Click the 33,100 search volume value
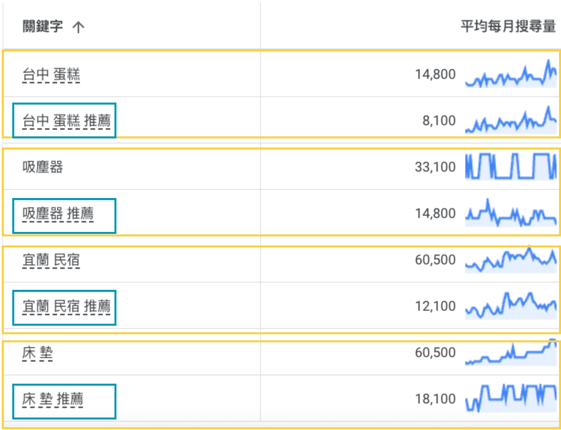Screen dimensions: 561x430 coord(435,167)
